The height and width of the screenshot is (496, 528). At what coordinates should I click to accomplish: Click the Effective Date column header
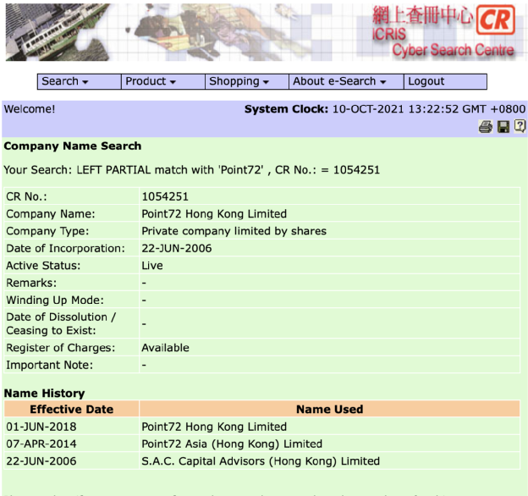(71, 409)
